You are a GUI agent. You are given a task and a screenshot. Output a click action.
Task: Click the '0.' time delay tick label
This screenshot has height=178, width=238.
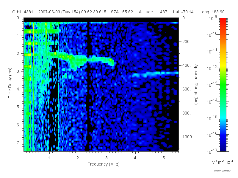tap(18, 18)
